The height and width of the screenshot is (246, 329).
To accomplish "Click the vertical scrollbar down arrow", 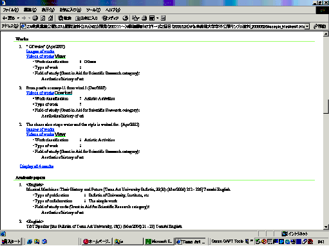I will click(x=326, y=227).
